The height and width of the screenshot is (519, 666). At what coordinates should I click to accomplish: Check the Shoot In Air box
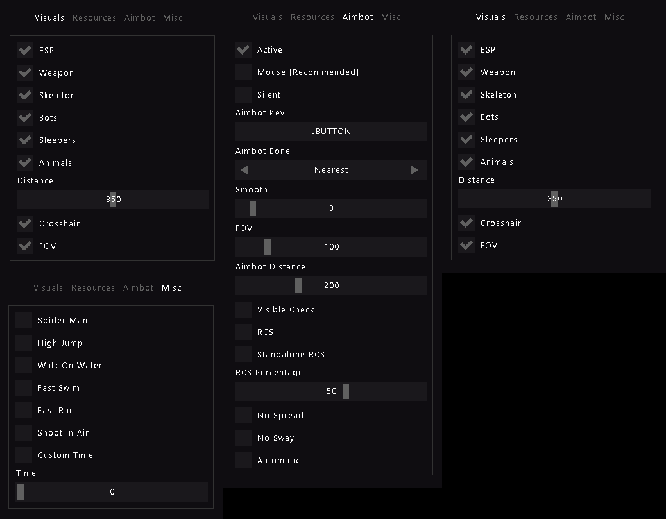(24, 433)
